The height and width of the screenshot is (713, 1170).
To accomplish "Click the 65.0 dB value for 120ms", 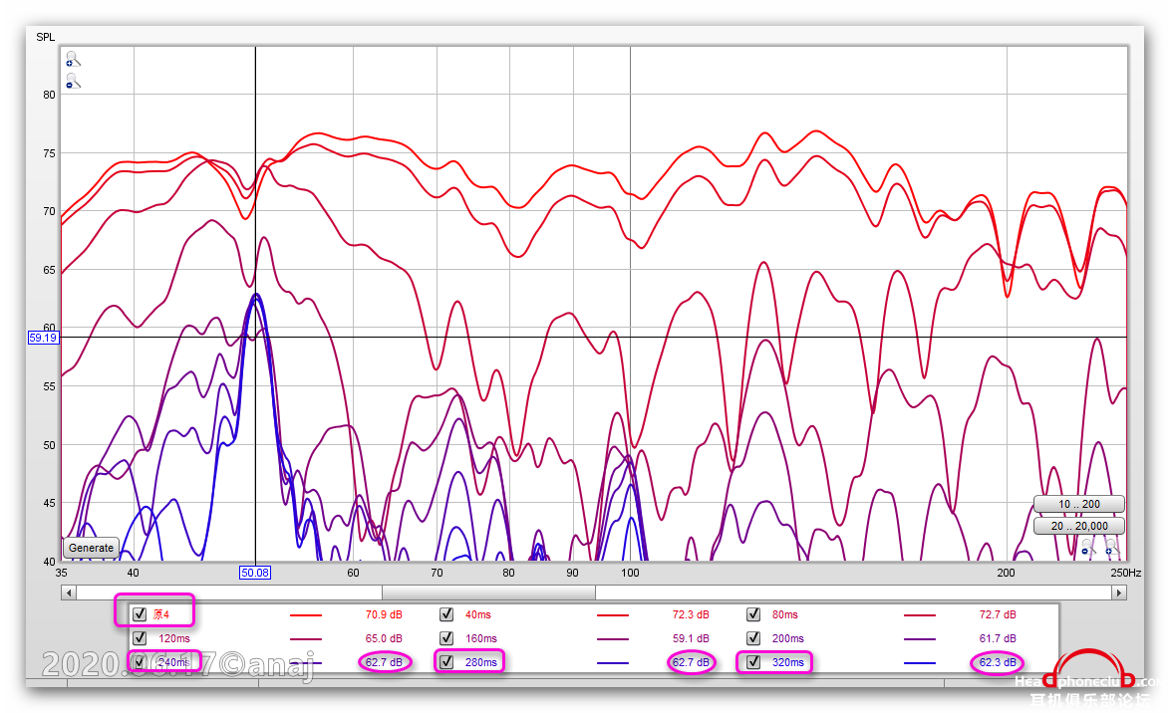I will click(384, 638).
